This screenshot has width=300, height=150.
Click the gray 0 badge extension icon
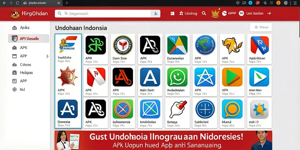[x=286, y=3]
